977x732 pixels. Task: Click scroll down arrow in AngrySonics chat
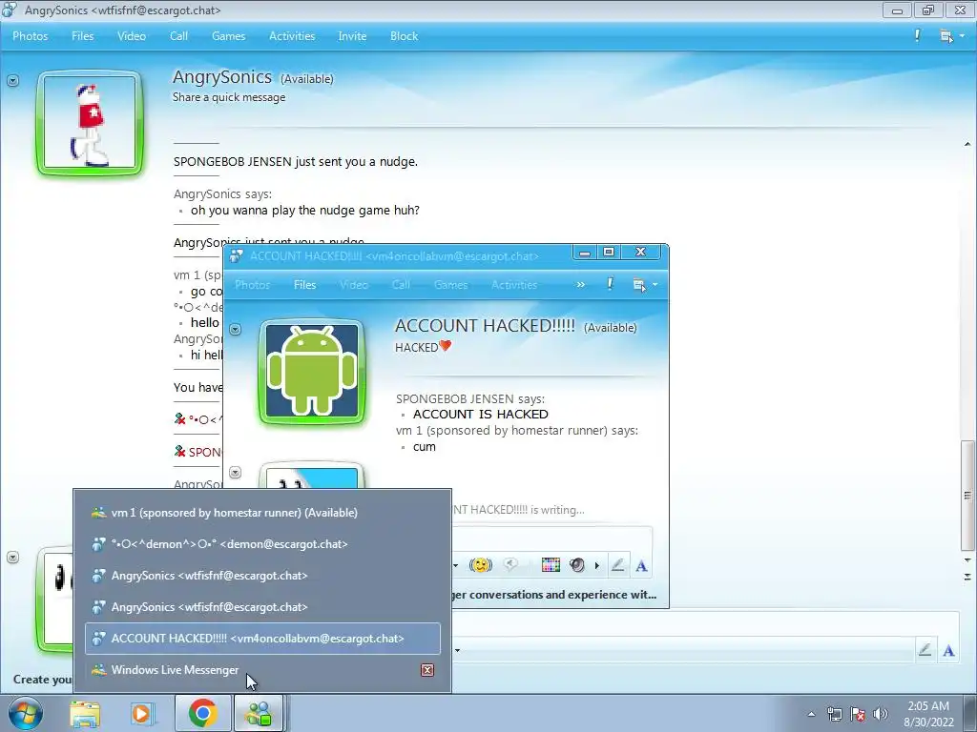(x=967, y=560)
